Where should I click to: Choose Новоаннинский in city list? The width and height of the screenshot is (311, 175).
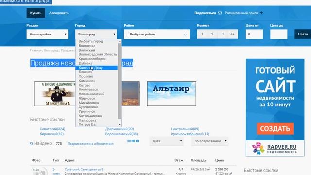[x=97, y=94]
